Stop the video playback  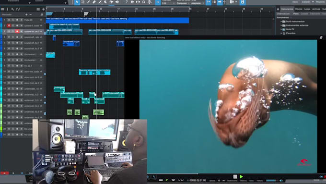tap(235, 177)
